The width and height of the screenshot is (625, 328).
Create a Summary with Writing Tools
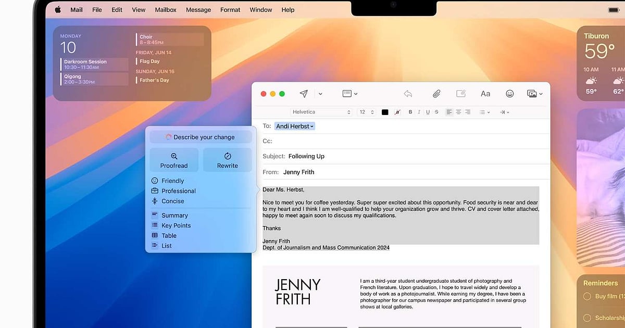click(169, 216)
